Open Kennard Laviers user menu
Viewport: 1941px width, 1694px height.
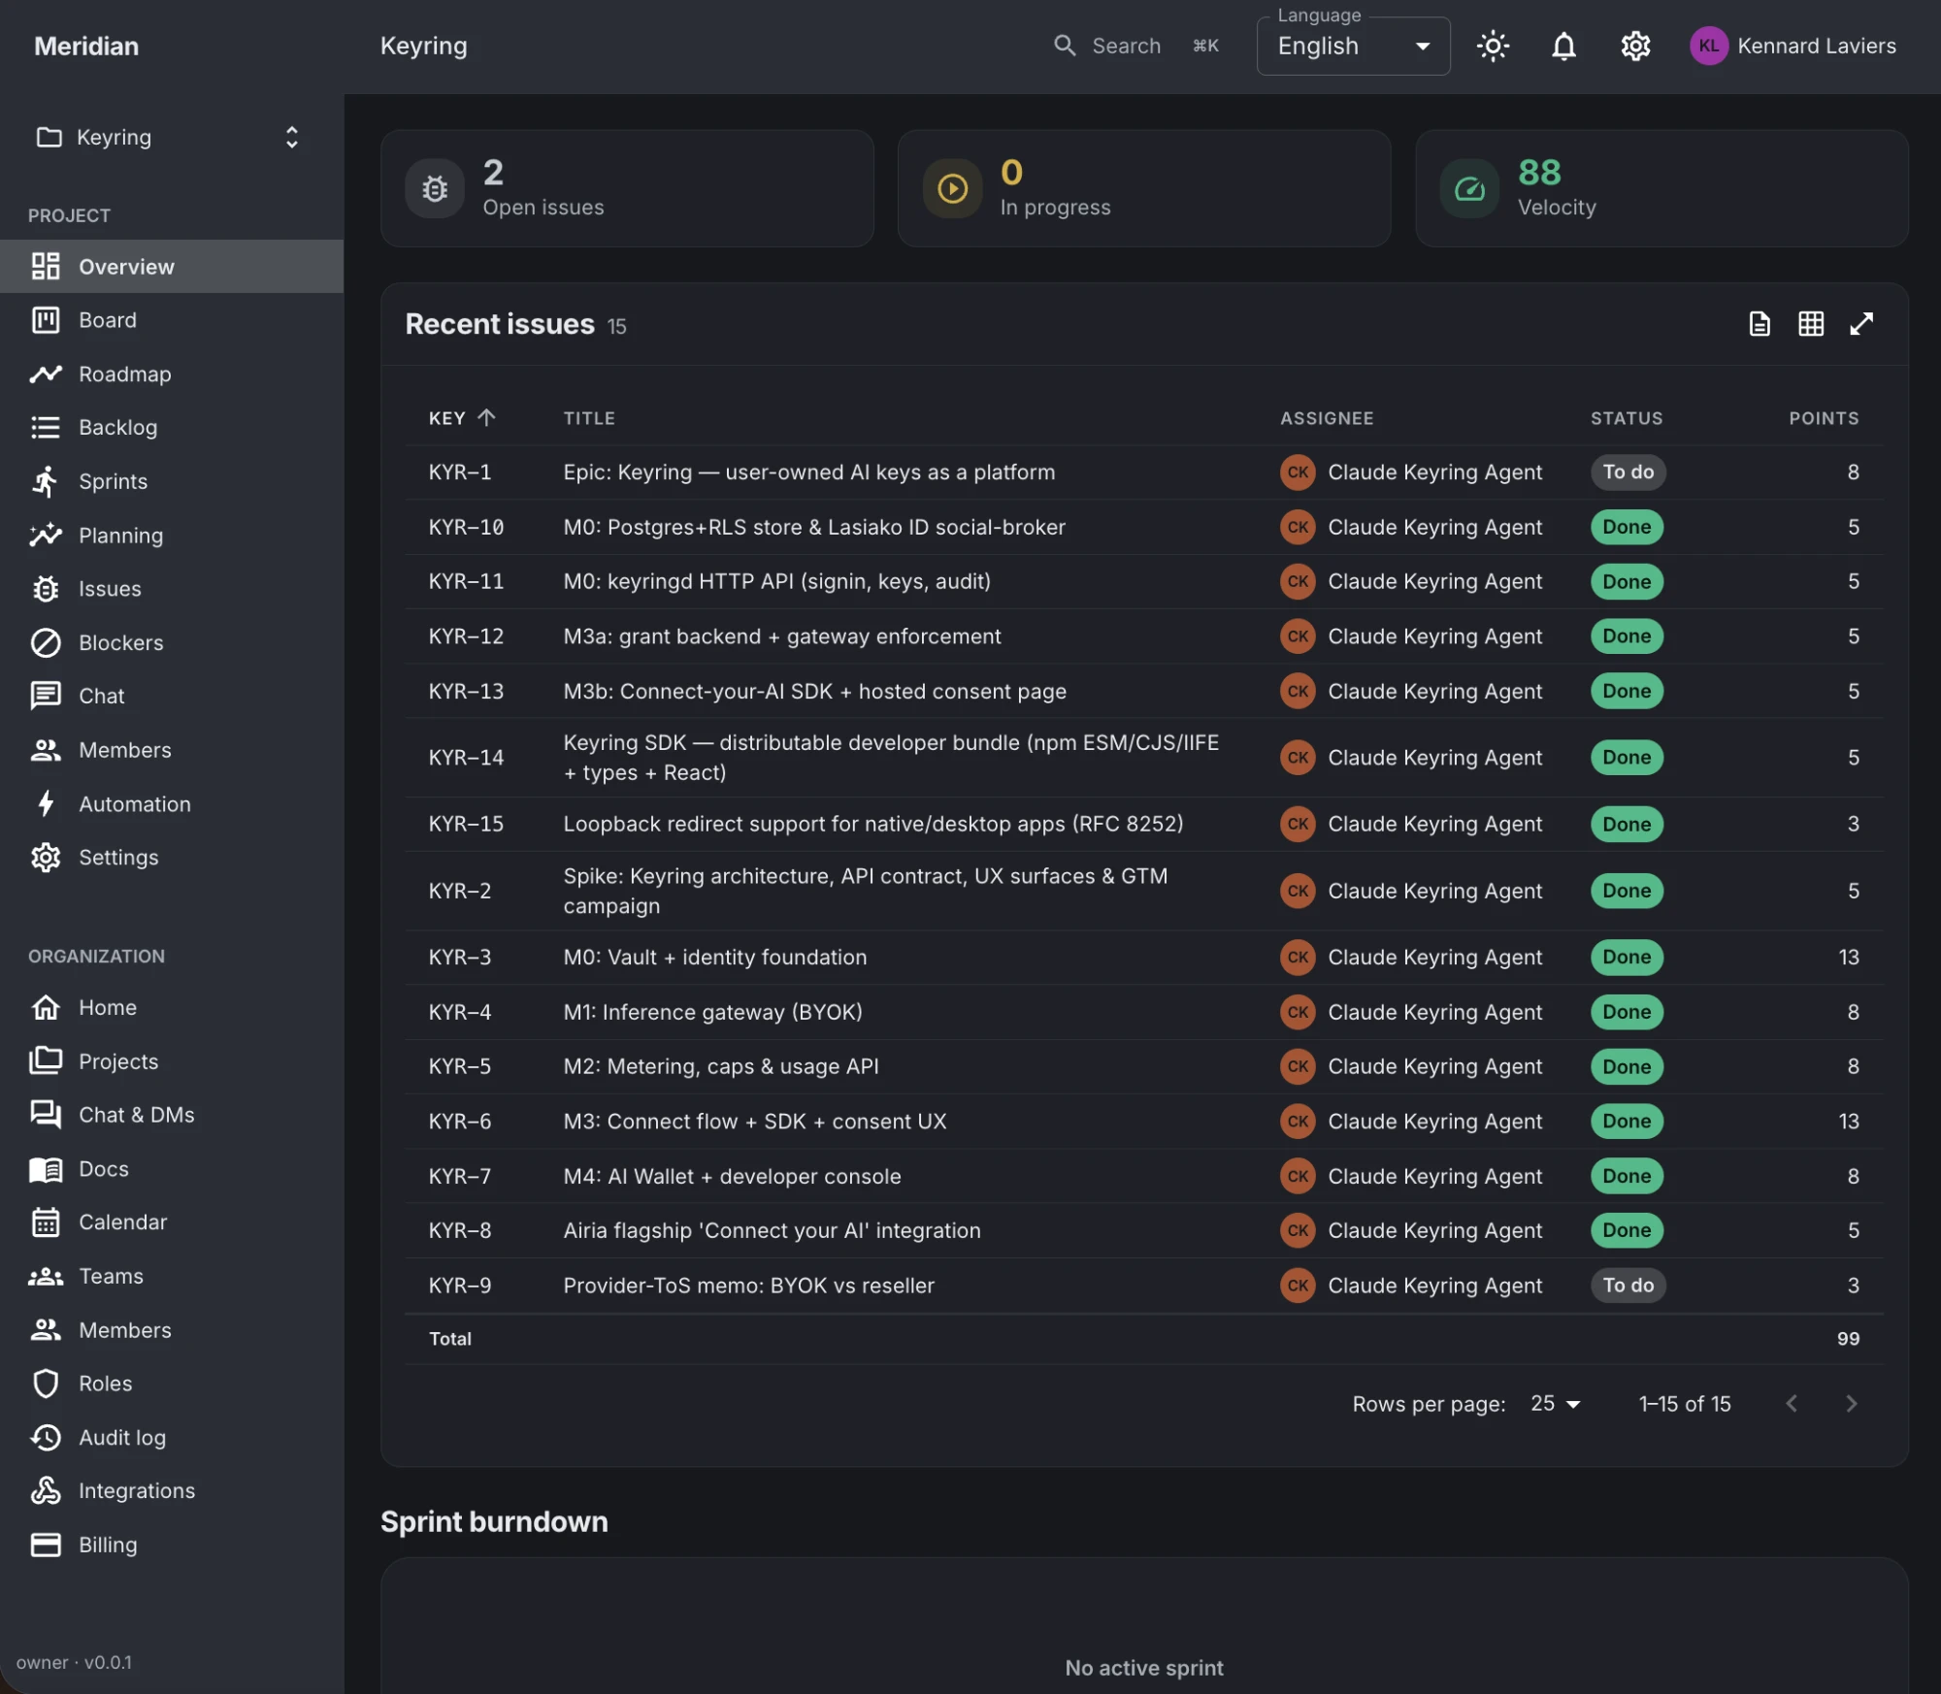tap(1793, 46)
